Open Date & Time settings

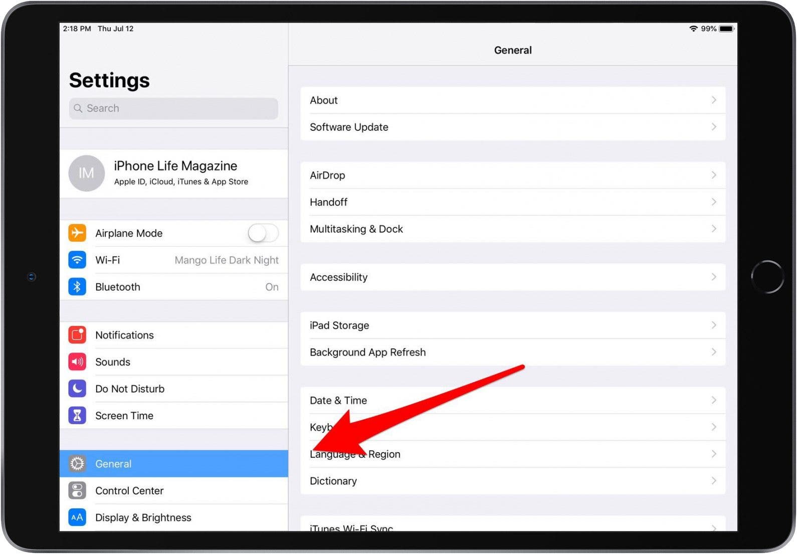(x=513, y=400)
